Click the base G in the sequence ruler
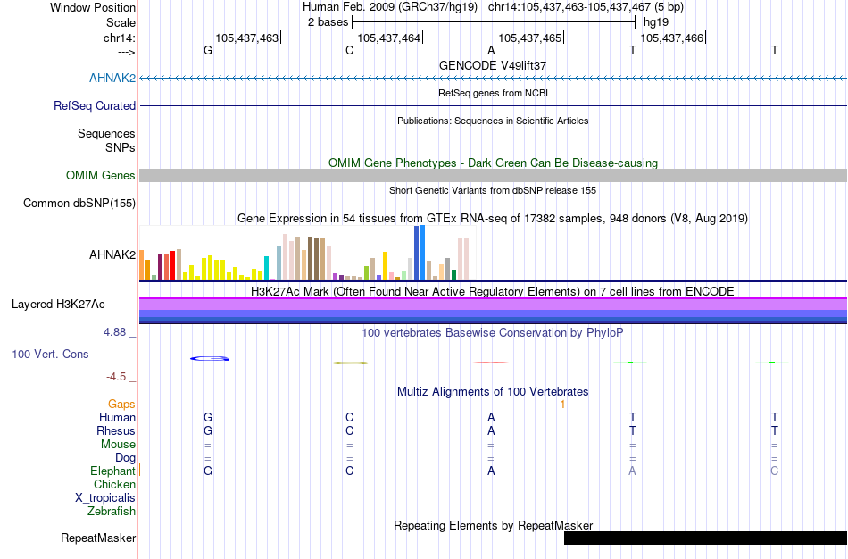The image size is (848, 559). [x=208, y=50]
